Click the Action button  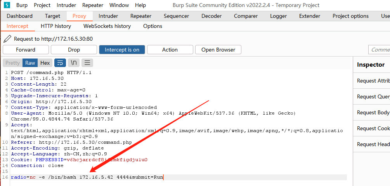click(x=170, y=50)
